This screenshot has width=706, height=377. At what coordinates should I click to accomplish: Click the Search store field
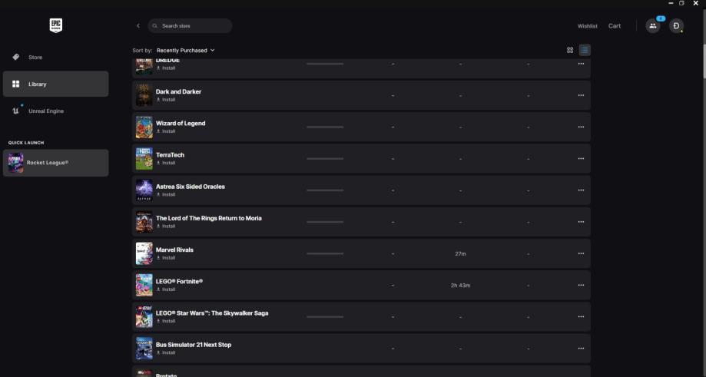click(192, 26)
